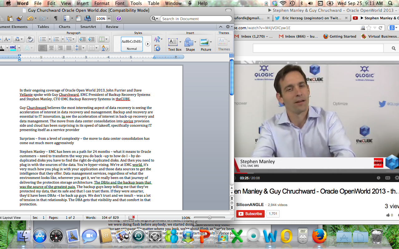
Task: Click the YouTube video progress bar
Action: coord(316,173)
